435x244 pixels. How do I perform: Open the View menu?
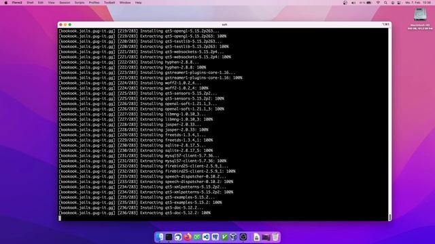pos(52,3)
